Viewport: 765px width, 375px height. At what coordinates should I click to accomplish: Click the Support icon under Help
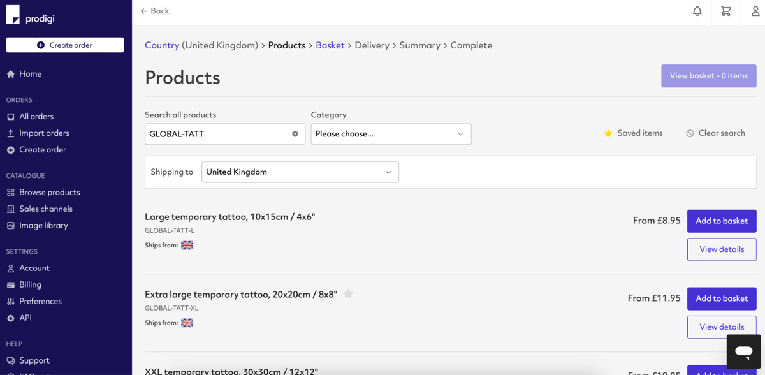pos(12,360)
